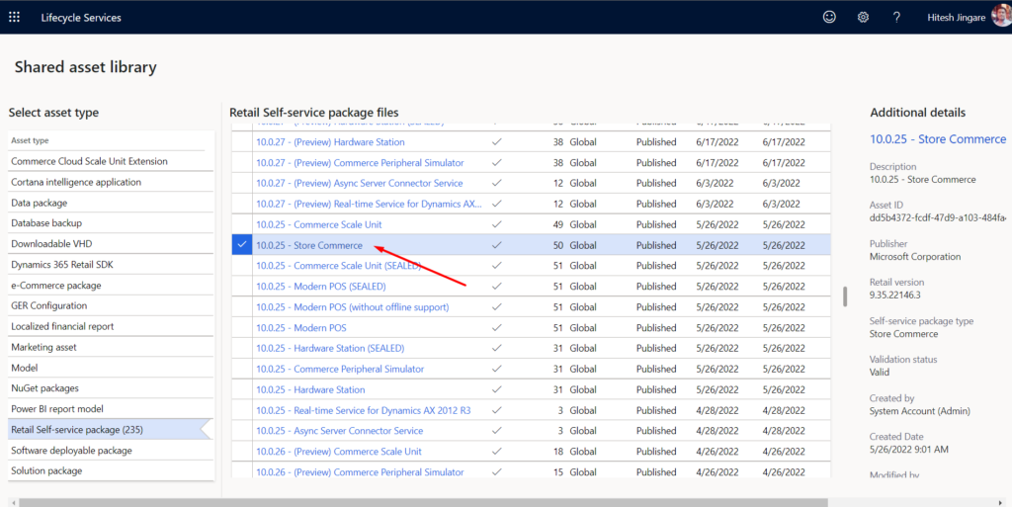
Task: Click Created by value System Account (Admin)
Action: click(x=920, y=411)
